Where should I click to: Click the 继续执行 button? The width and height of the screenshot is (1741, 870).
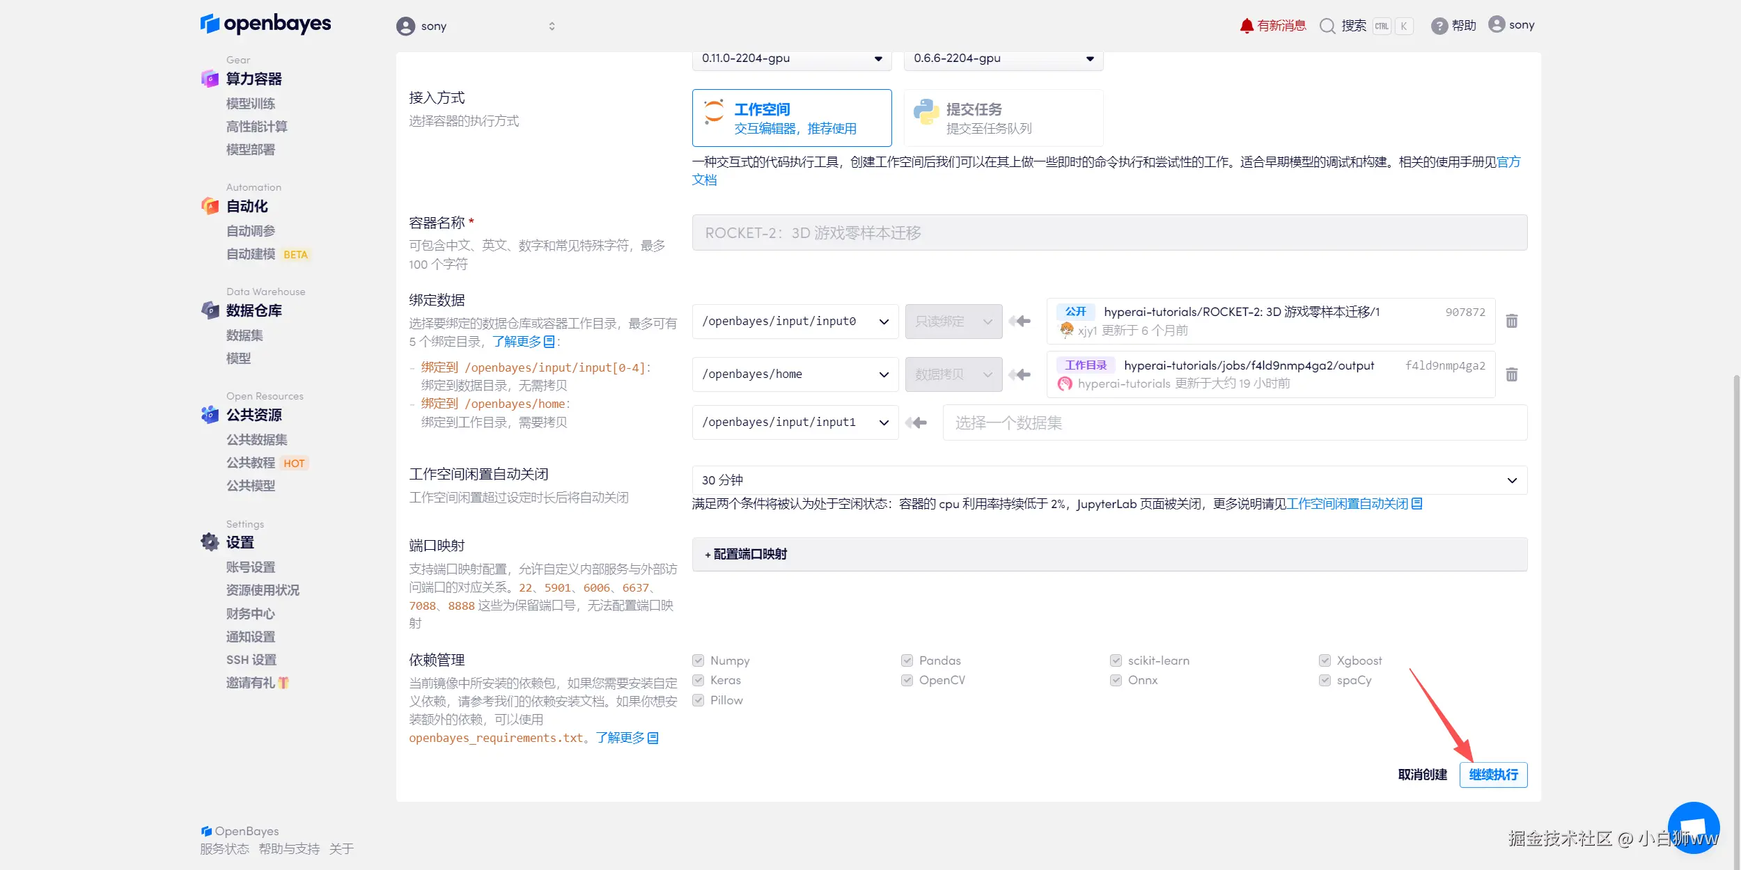tap(1493, 775)
